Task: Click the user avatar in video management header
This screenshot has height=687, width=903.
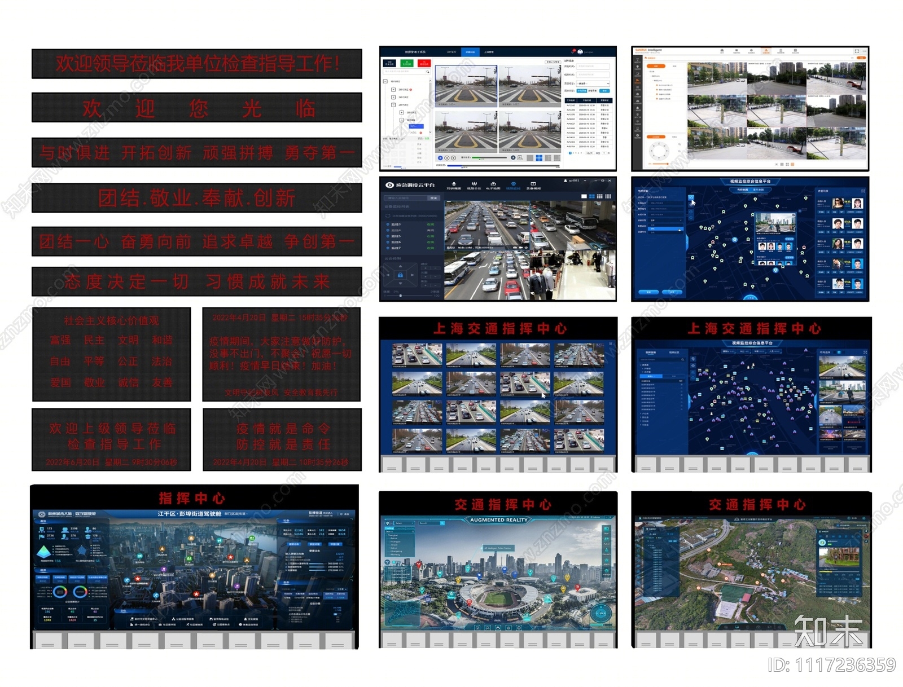Action: tap(580, 52)
